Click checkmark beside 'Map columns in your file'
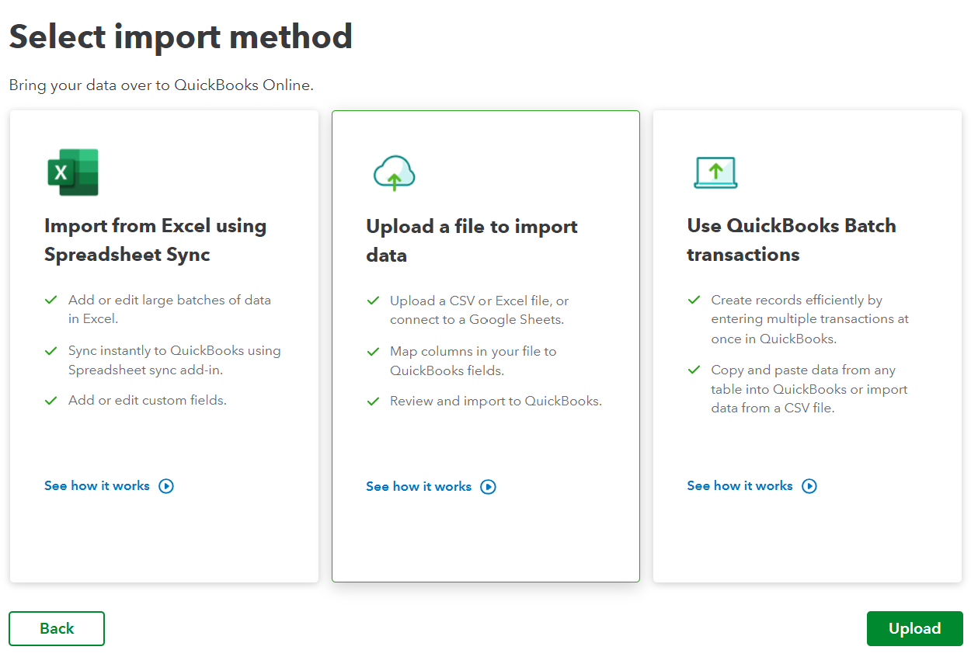Image resolution: width=971 pixels, height=657 pixels. 373,351
